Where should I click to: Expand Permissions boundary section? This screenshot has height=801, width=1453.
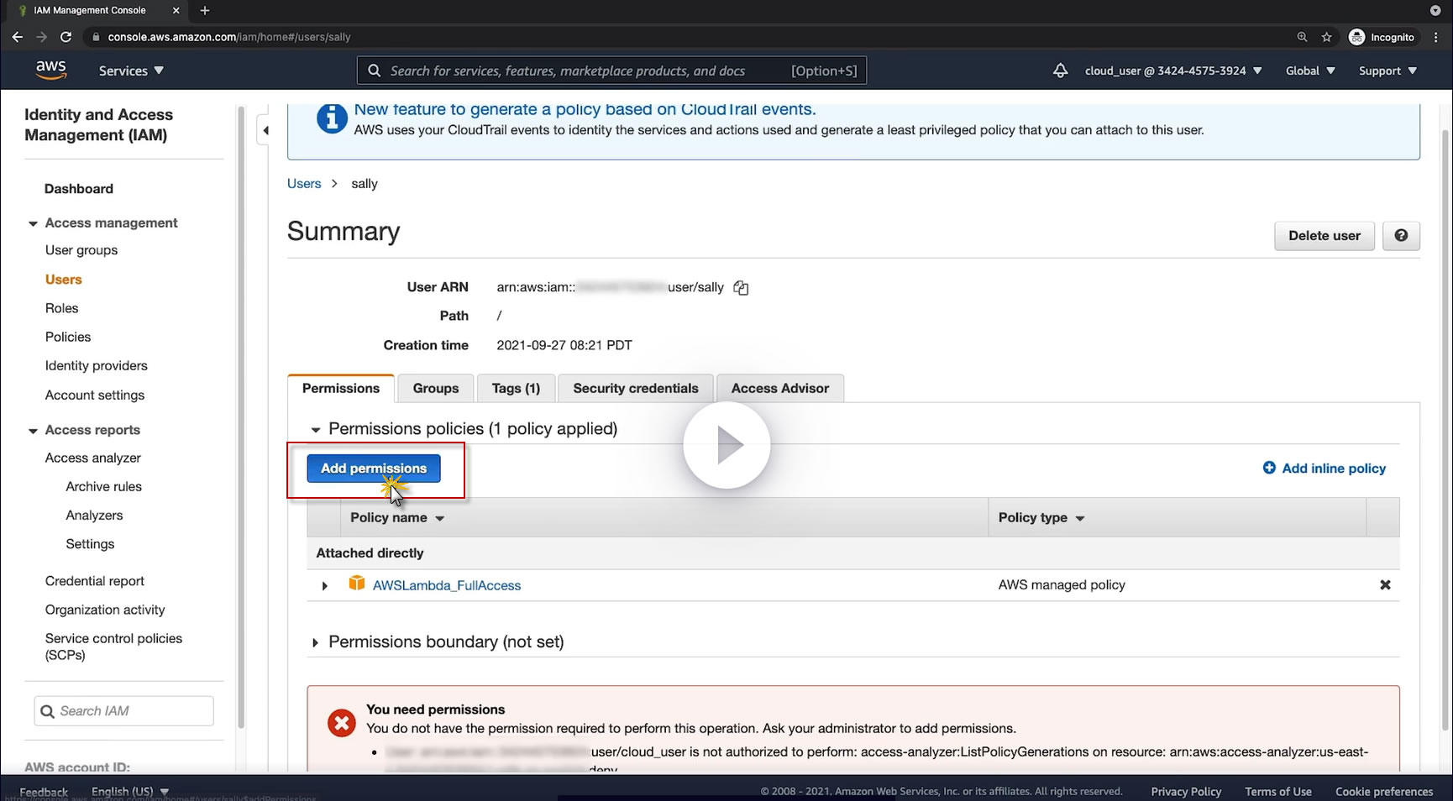(316, 642)
